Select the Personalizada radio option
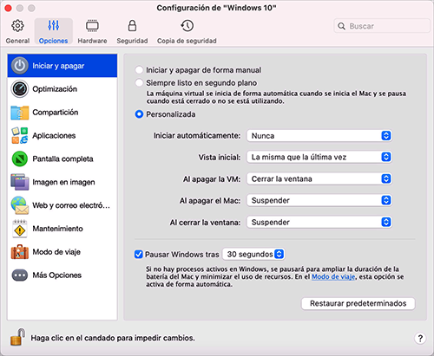 click(139, 114)
